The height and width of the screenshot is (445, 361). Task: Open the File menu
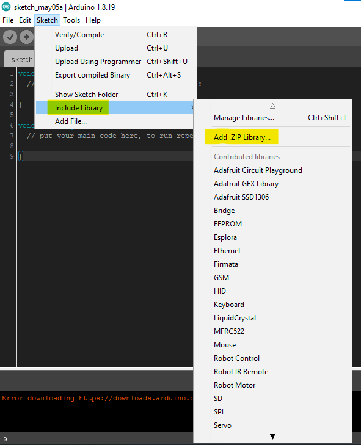click(8, 20)
